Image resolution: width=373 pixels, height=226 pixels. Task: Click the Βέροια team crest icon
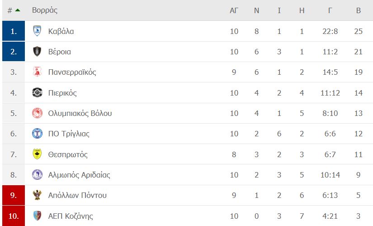tap(37, 52)
